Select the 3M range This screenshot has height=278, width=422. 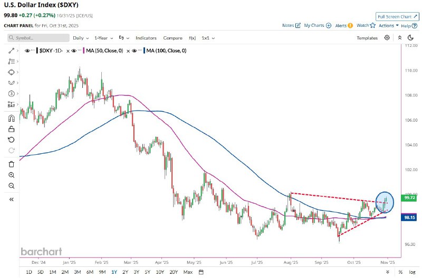(x=78, y=272)
